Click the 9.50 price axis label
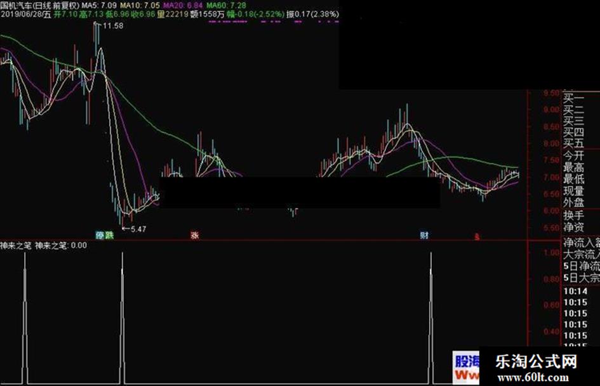Image resolution: width=600 pixels, height=386 pixels. 551,93
